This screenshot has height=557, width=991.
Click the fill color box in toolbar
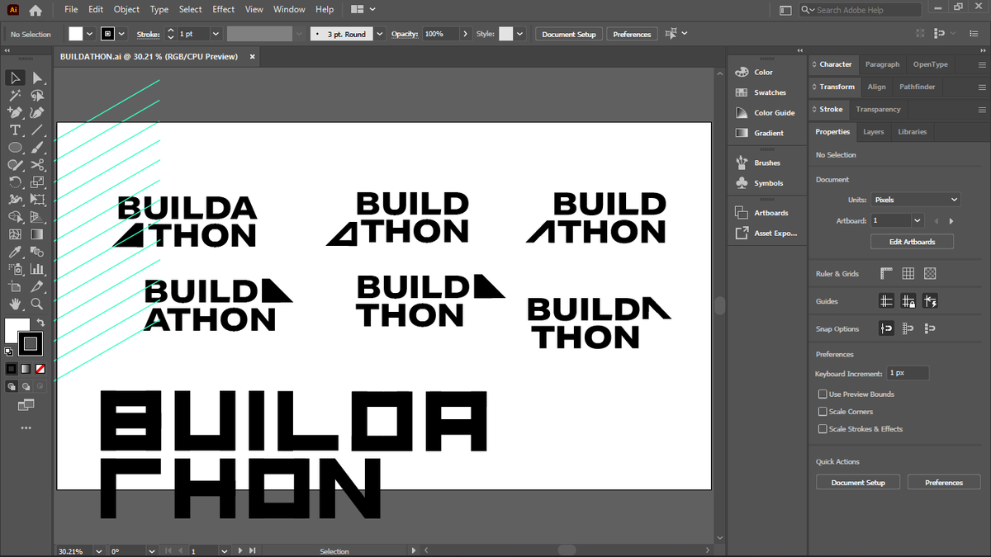[x=16, y=330]
